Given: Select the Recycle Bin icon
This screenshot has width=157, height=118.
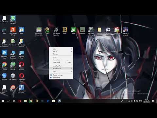Looking at the screenshot, I should [x=13, y=77].
